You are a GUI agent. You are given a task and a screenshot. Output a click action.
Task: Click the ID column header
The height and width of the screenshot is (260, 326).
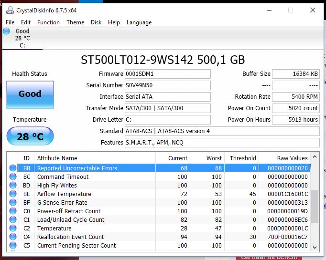[26, 158]
